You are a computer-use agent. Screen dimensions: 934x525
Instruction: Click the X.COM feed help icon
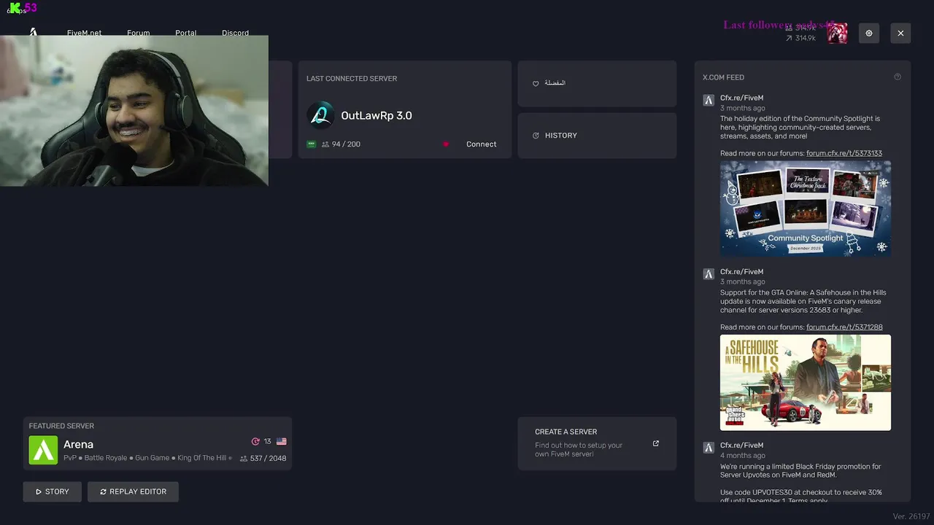point(898,77)
